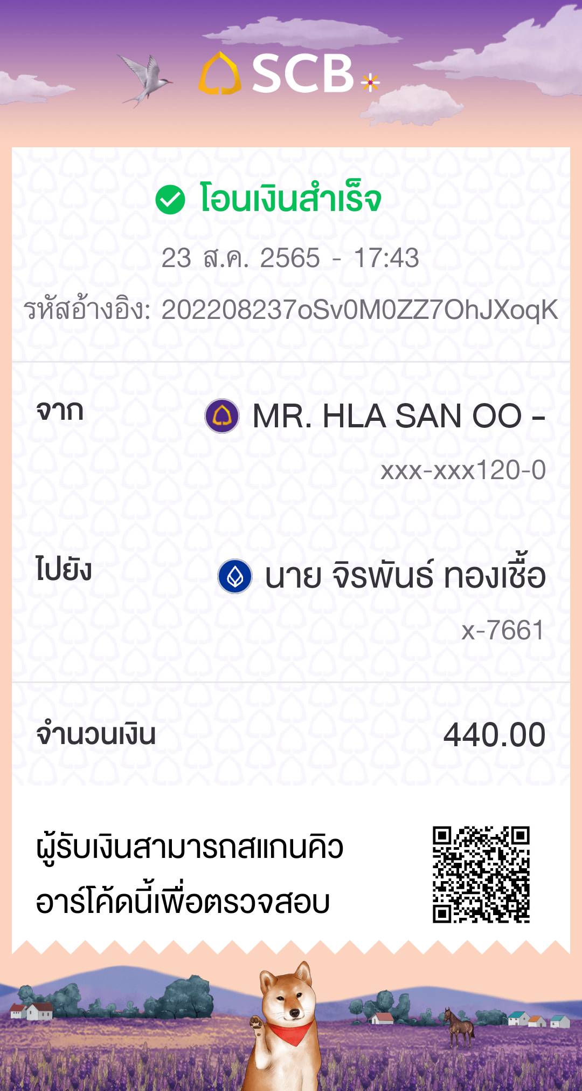Screen dimensions: 582x1091
Task: Tap the flying bird illustration
Action: [x=144, y=79]
